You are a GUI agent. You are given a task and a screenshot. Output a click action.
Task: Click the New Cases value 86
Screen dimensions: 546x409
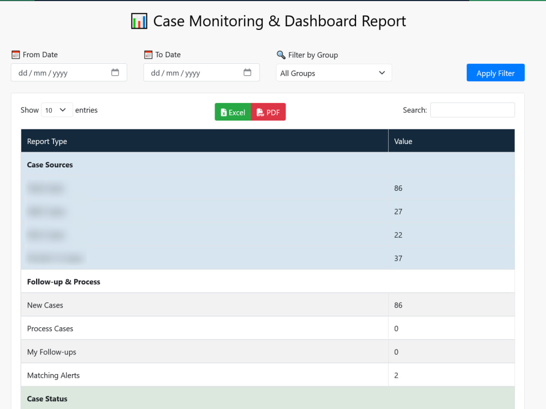(398, 305)
